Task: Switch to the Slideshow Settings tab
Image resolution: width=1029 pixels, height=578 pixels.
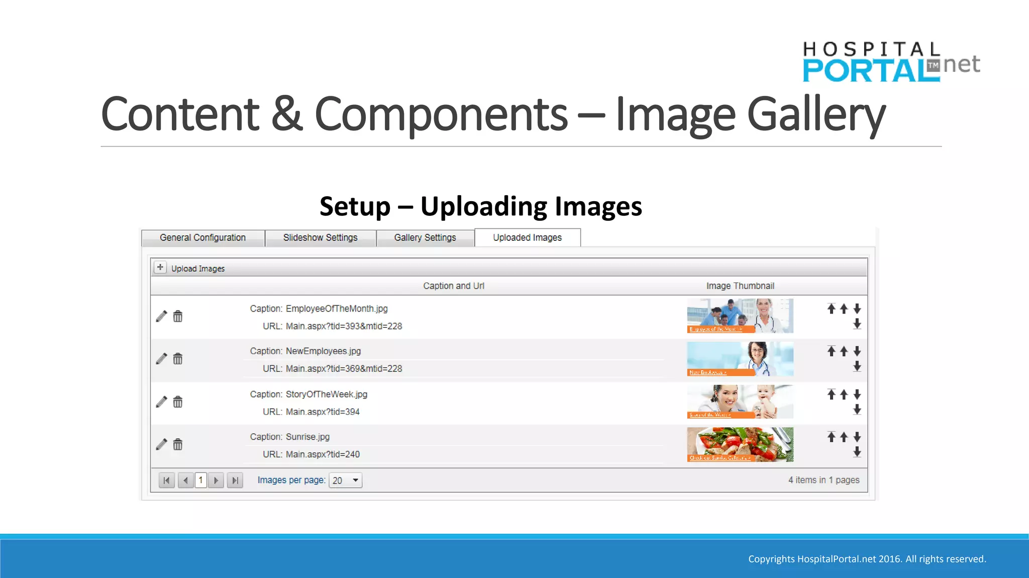Action: point(321,238)
